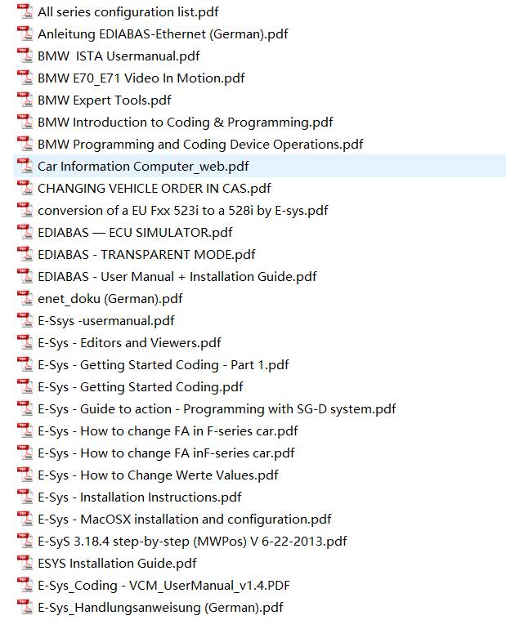Click PDF icon of BMW ISTA Usermanual
The image size is (506, 620).
(x=25, y=56)
